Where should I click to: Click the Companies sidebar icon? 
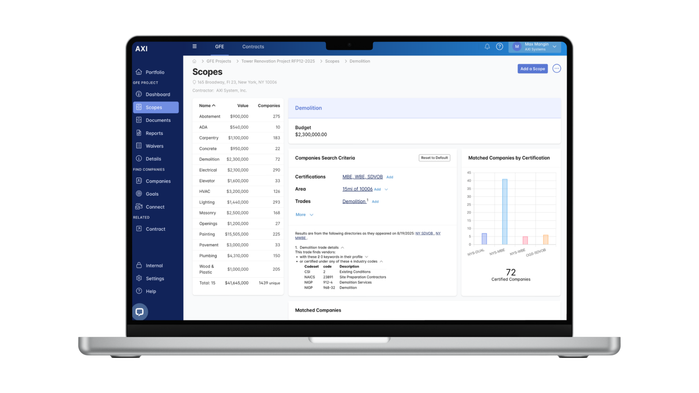tap(139, 181)
